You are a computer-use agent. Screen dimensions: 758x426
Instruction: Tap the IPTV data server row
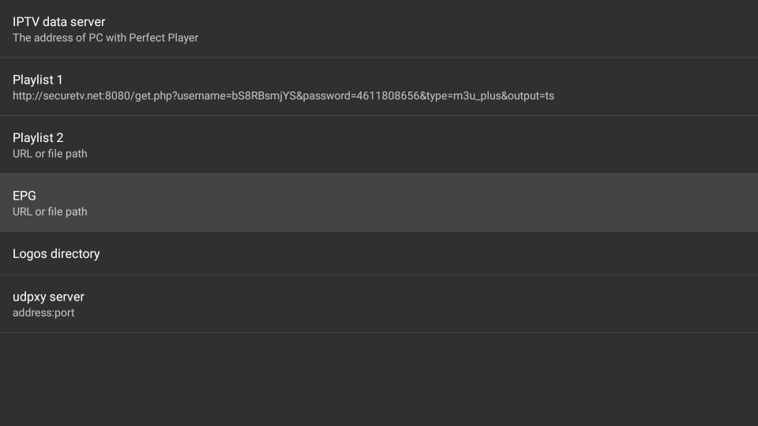click(x=379, y=29)
